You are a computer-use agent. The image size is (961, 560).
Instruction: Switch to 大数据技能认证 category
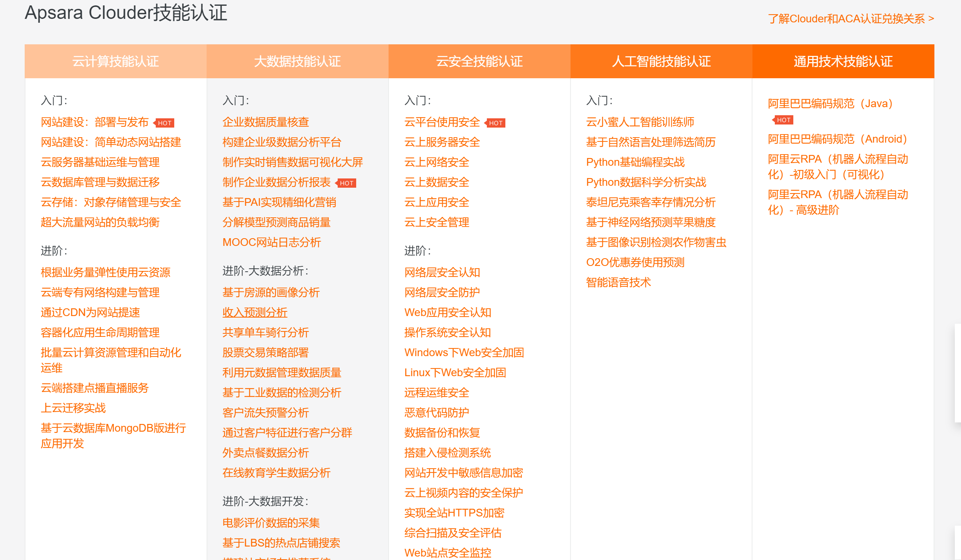pyautogui.click(x=297, y=61)
